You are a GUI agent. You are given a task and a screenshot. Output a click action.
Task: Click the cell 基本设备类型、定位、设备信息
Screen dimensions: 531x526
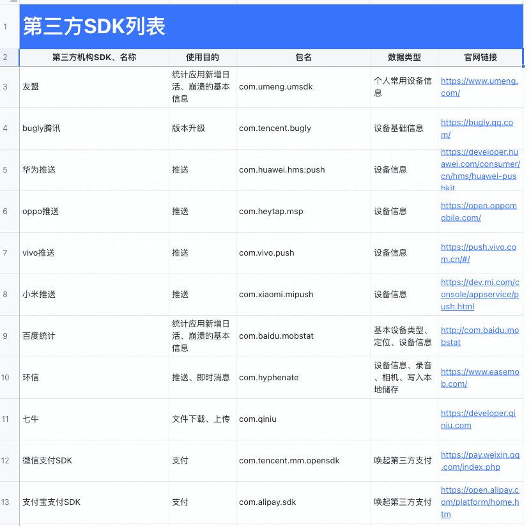click(404, 336)
